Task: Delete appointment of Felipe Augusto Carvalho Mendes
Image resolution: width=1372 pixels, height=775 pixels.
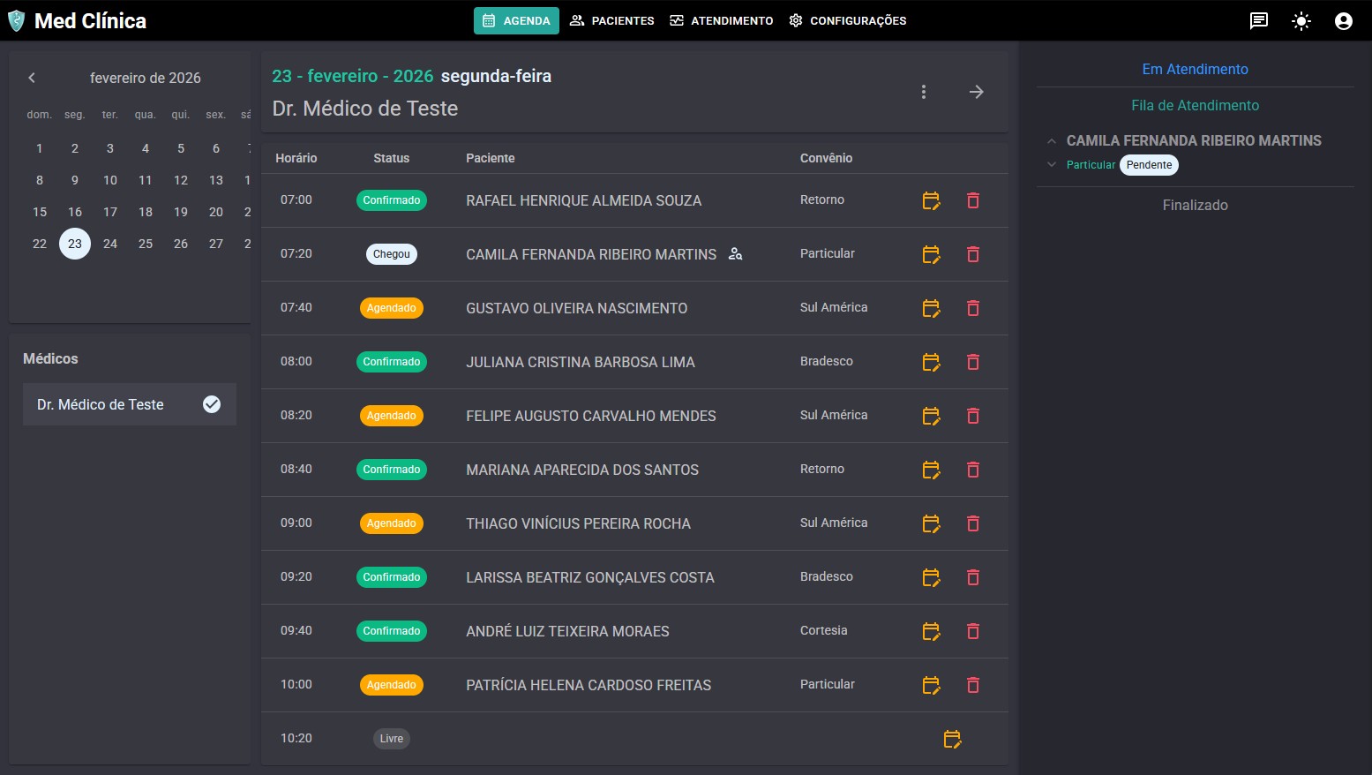Action: click(x=973, y=416)
